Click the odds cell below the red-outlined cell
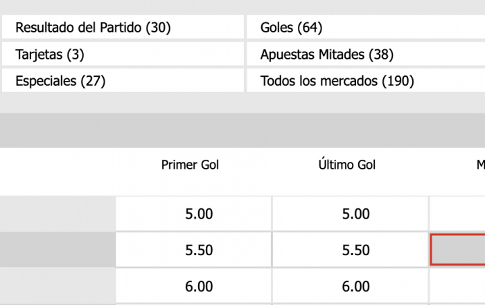 [458, 286]
